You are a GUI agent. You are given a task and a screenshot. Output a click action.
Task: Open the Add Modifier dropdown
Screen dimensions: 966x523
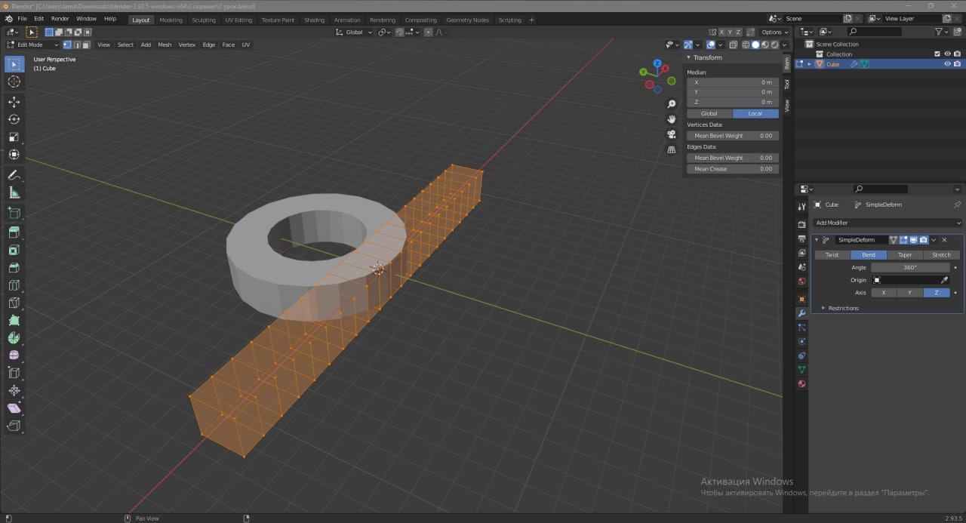[x=888, y=223]
